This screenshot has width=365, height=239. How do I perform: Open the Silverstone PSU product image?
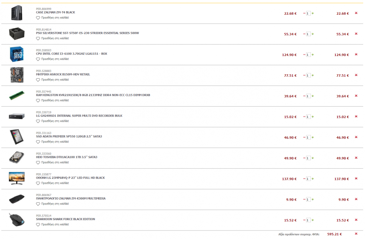[17, 34]
